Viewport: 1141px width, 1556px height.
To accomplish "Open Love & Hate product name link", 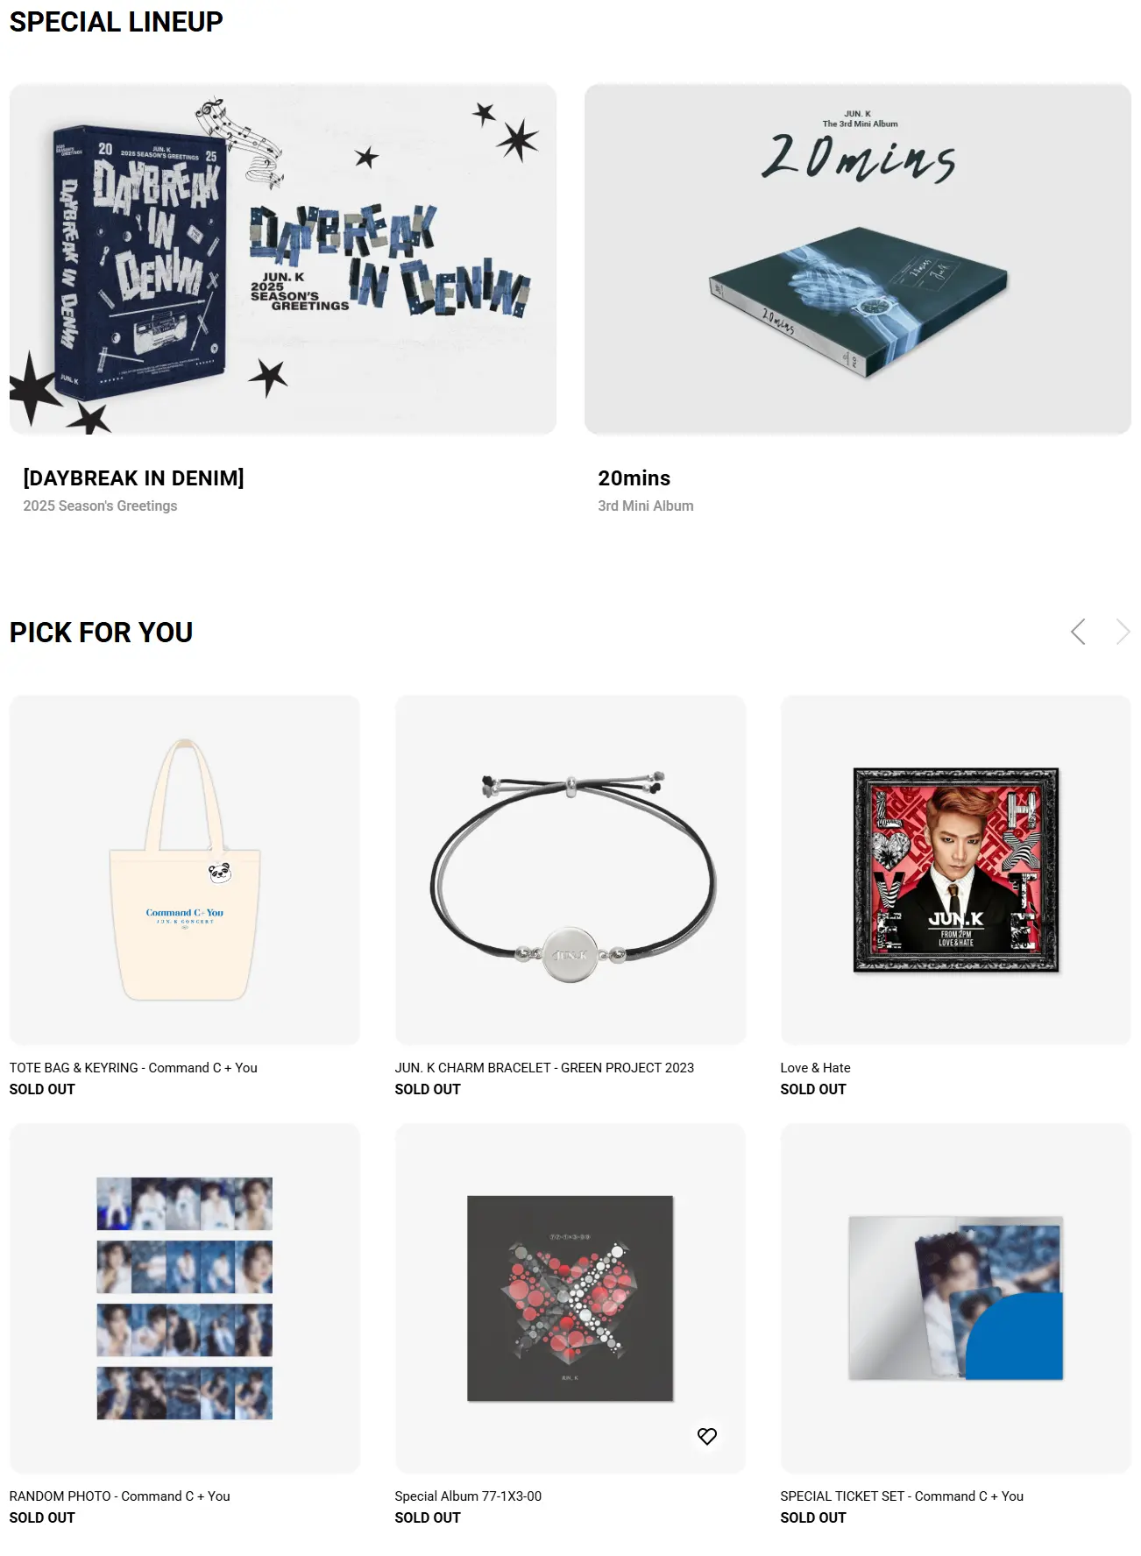I will pyautogui.click(x=815, y=1068).
